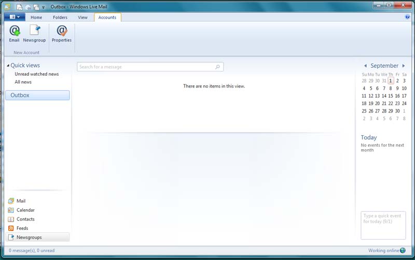Screen dimensions: 415x260
Task: Go to previous month in calendar
Action: 365,66
